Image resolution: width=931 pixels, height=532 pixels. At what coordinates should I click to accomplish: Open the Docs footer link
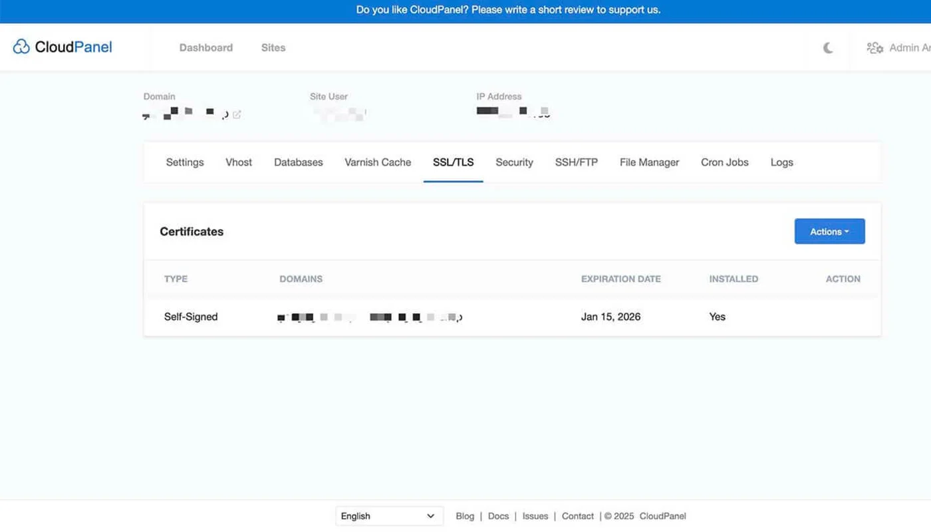tap(498, 515)
